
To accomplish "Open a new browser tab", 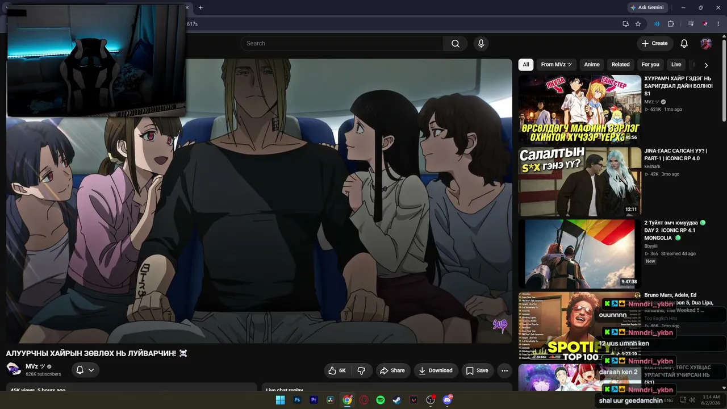I will pos(200,7).
